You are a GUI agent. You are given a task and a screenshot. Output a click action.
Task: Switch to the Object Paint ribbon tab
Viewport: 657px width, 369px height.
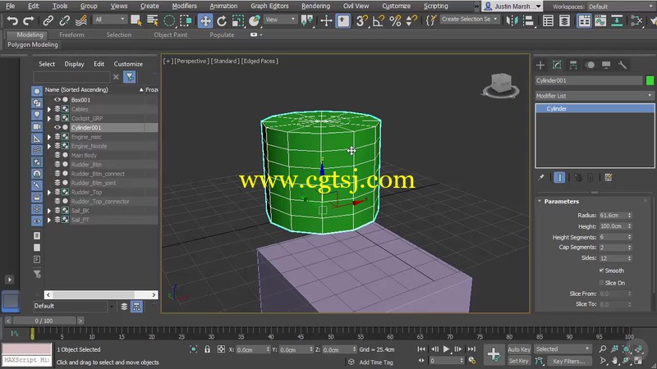171,34
